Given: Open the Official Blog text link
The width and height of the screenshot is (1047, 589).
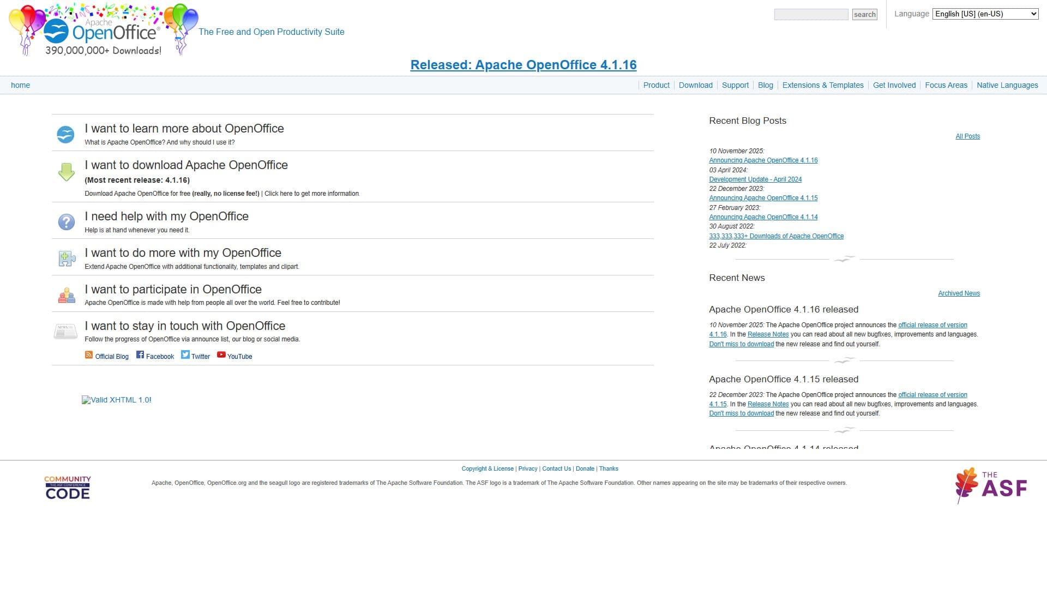Looking at the screenshot, I should coord(112,357).
